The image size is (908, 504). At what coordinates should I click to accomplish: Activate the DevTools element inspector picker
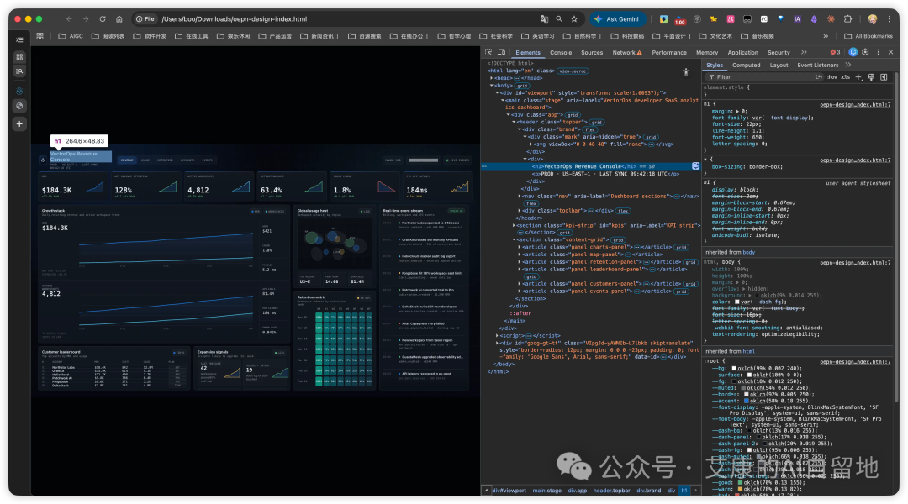488,52
